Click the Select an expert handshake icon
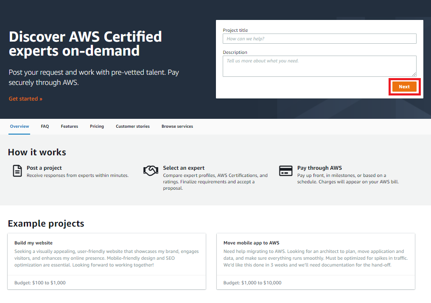 (151, 170)
